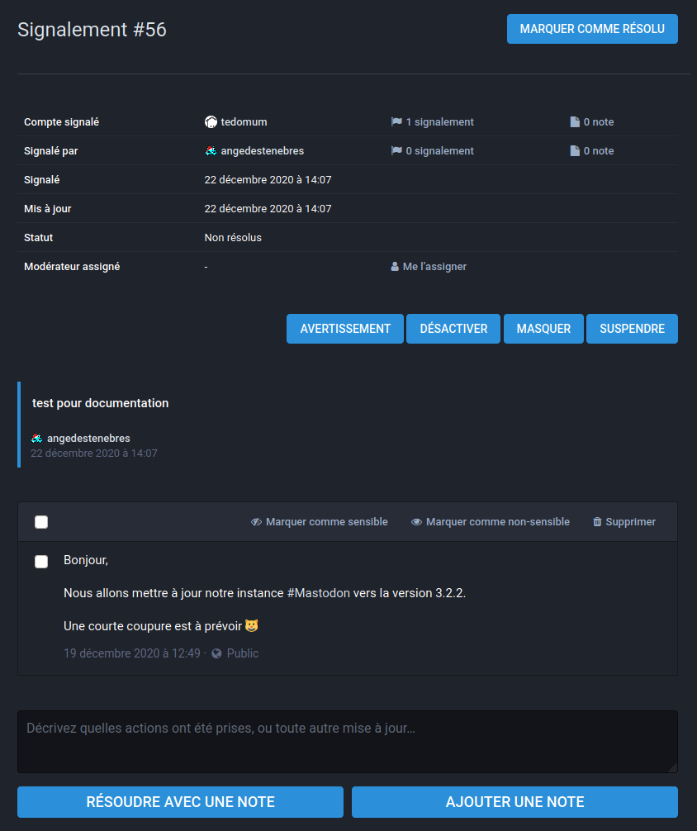Click flag icon beside 1 signalement
This screenshot has width=697, height=831.
[x=396, y=122]
